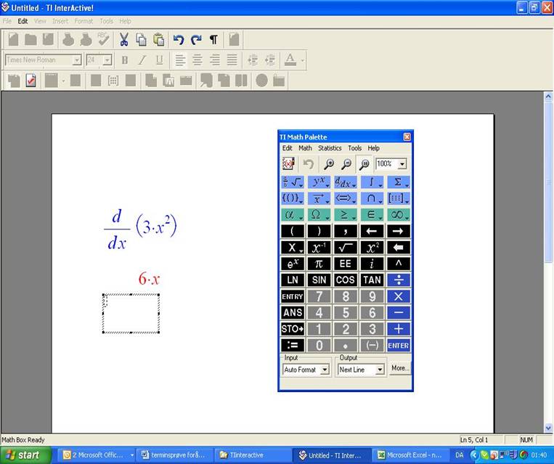Open the font size dropdown
Viewport: 554px width, 464px height.
107,60
